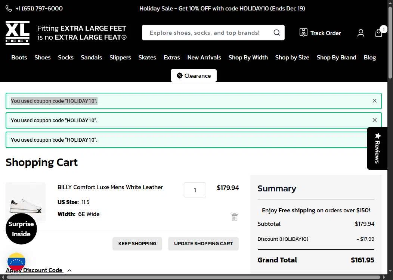The image size is (393, 280).
Task: Open the Reviews side tab
Action: 377,148
